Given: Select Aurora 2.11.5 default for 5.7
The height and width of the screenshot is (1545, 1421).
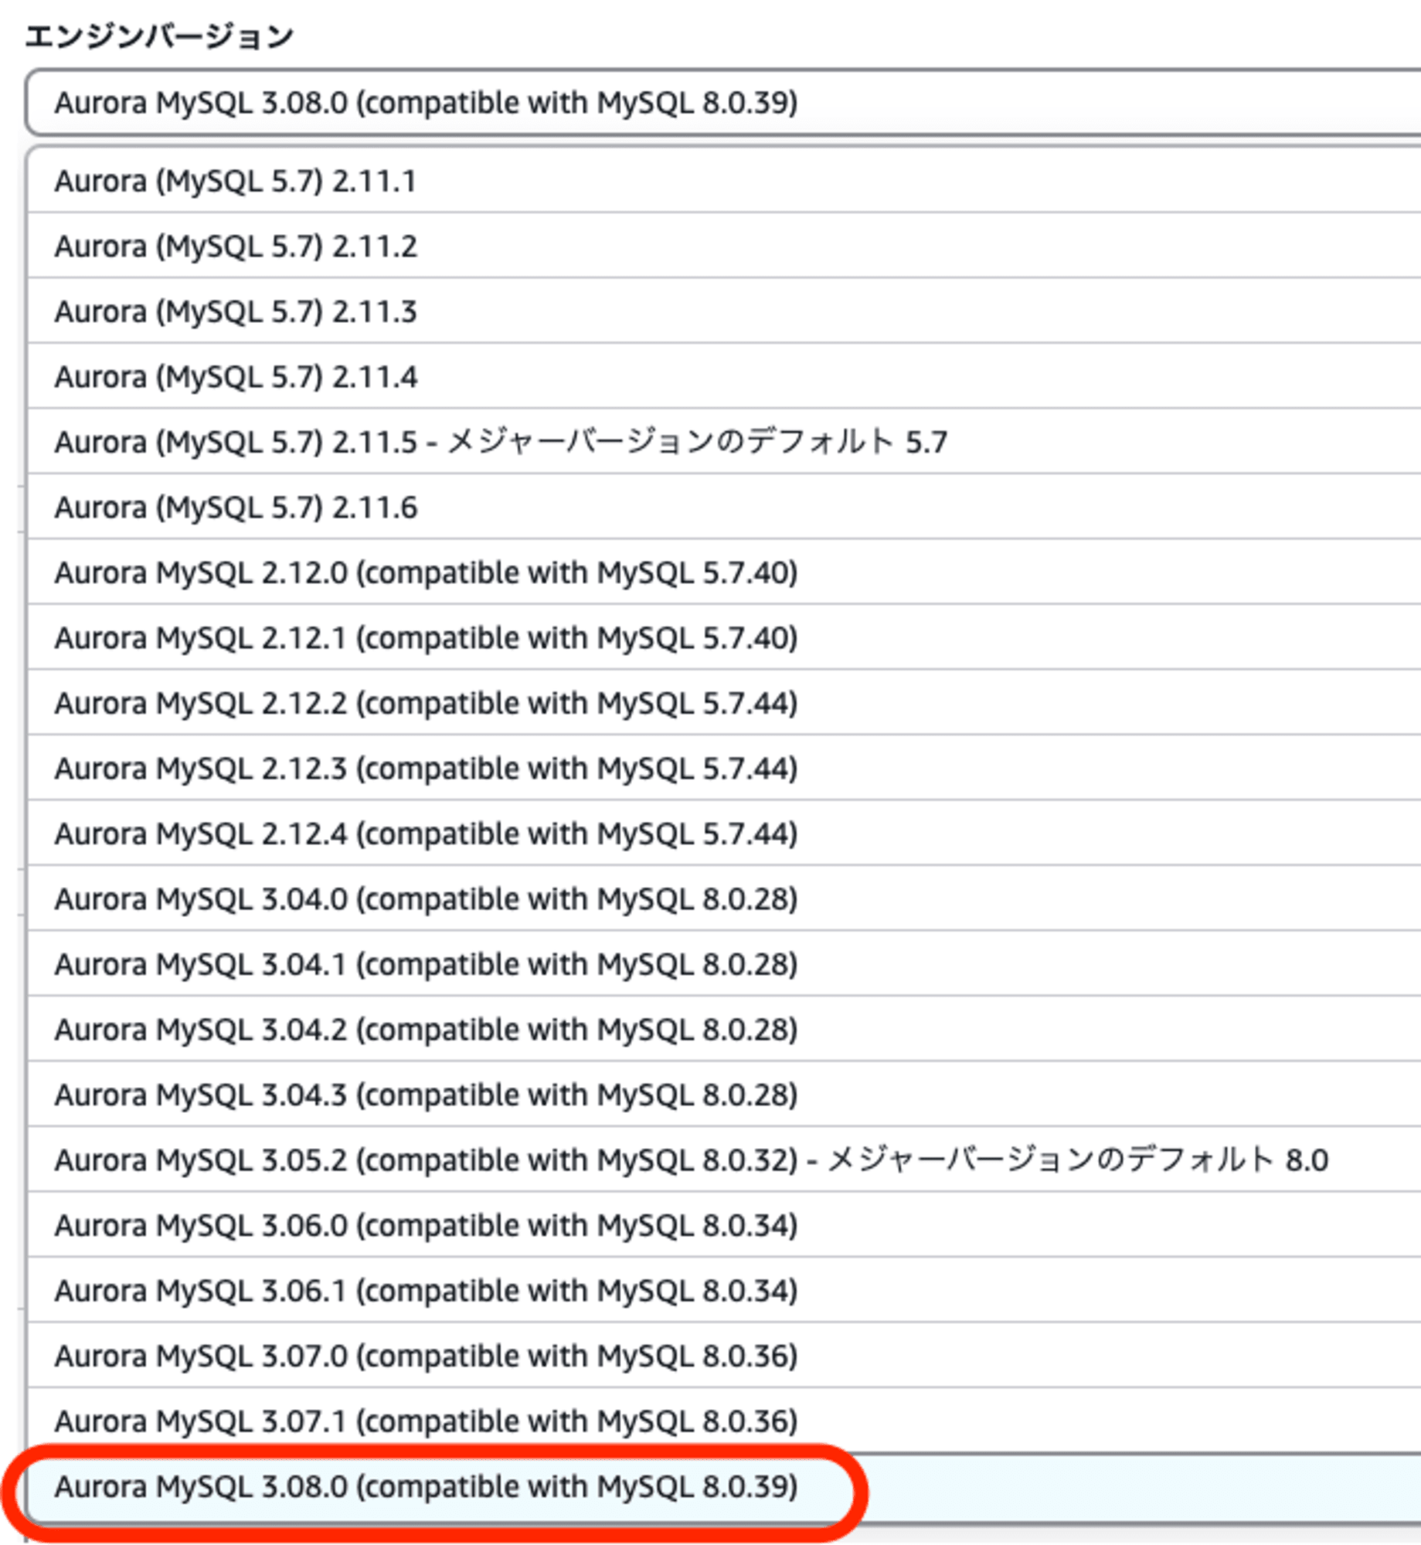Looking at the screenshot, I should tap(724, 442).
